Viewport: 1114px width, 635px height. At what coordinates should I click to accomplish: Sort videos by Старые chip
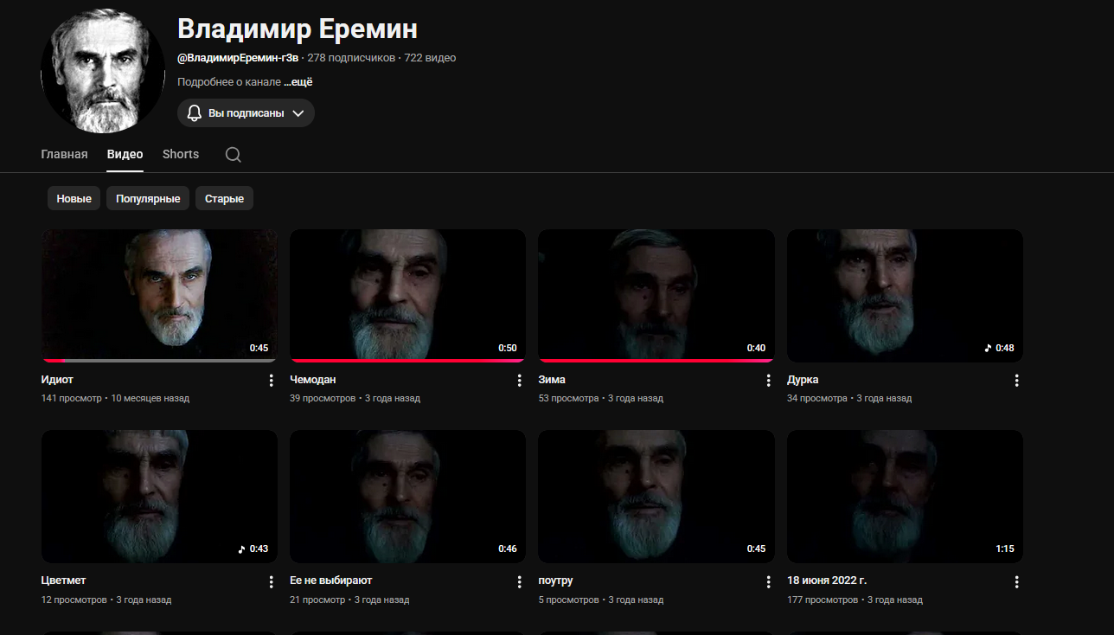[x=224, y=198]
